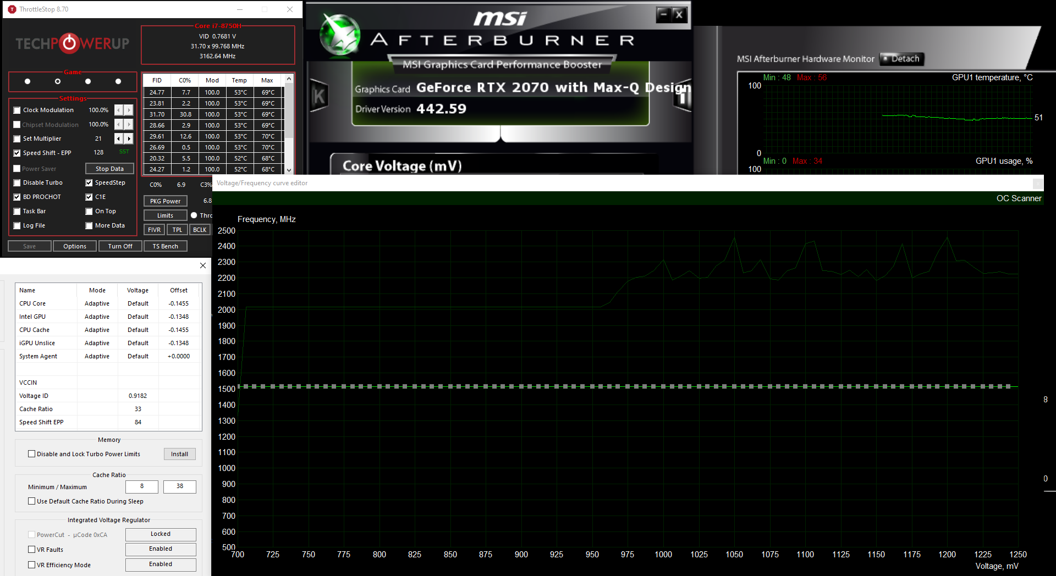Screen dimensions: 1056x576
Task: Open the Limits window
Action: 165,215
